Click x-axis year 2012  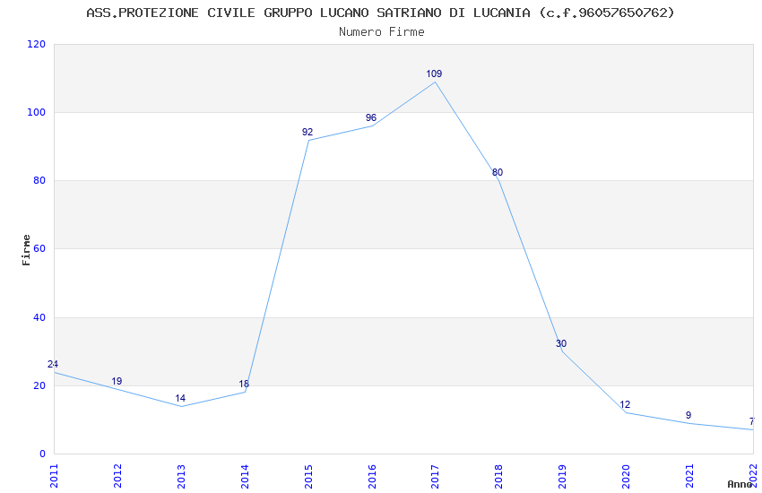[x=117, y=476]
